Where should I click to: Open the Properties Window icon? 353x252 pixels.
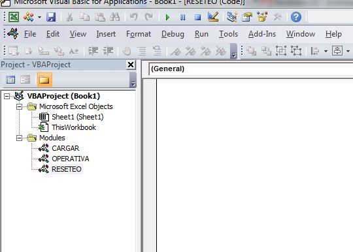[x=246, y=17]
